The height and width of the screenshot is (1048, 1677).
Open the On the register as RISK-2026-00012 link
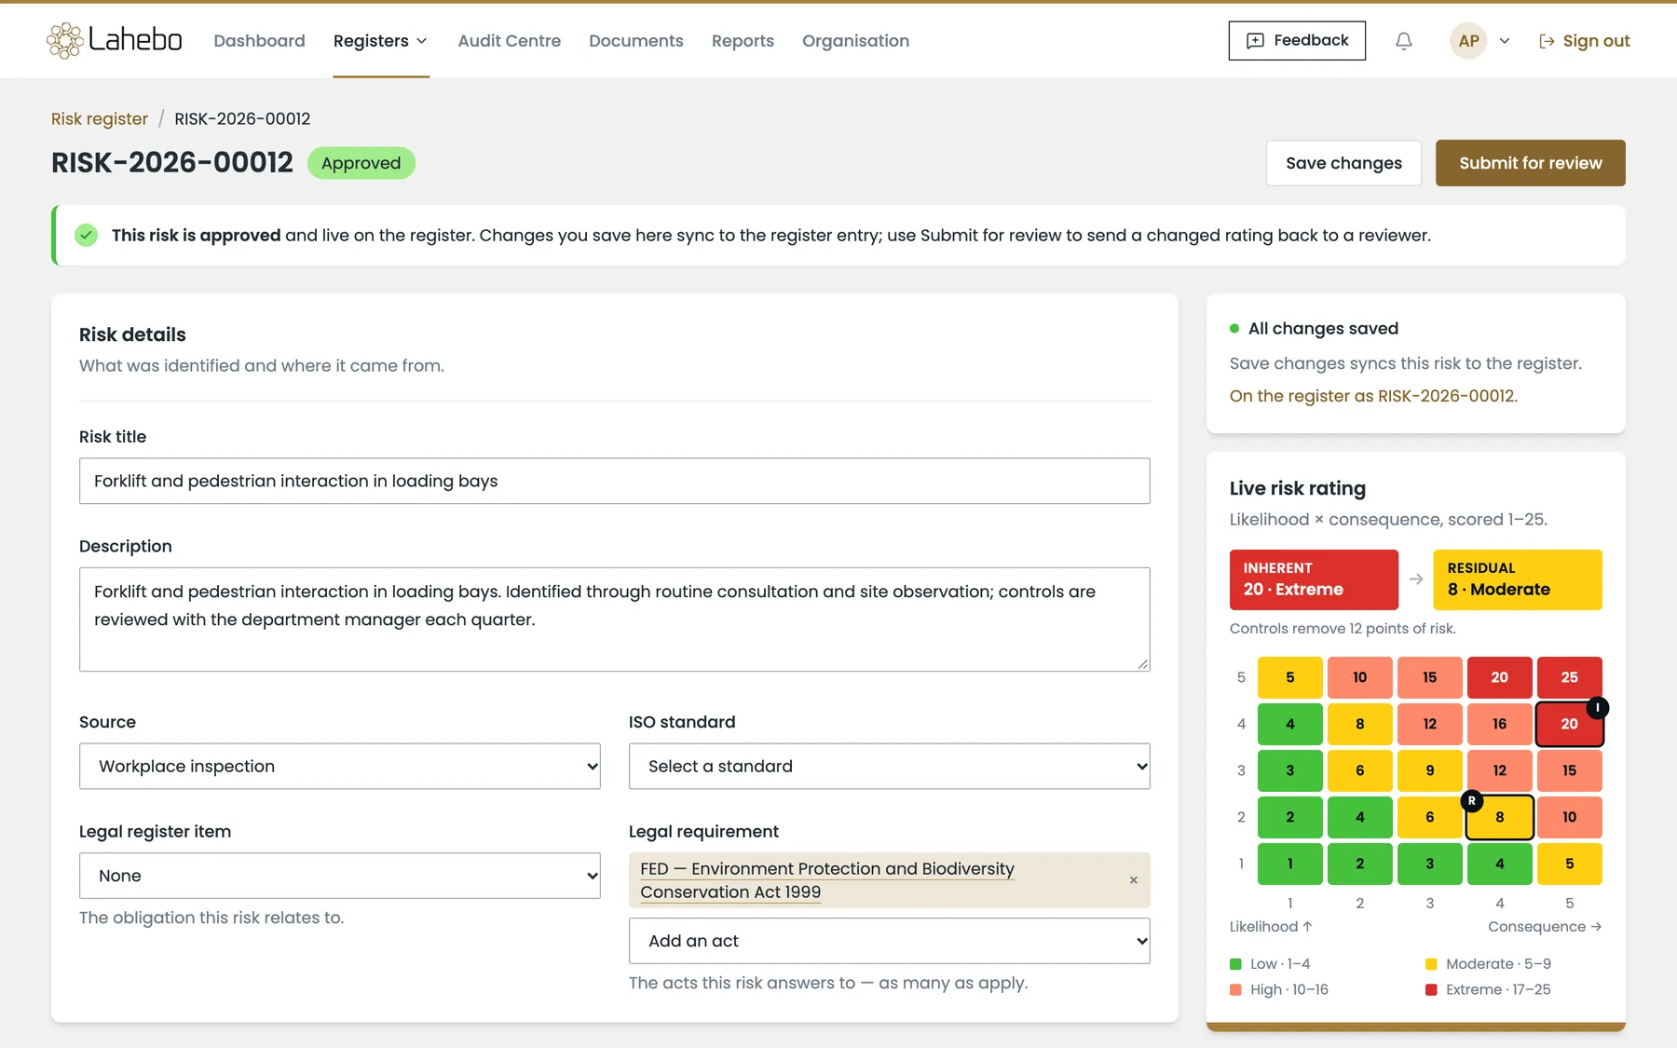click(x=1373, y=396)
